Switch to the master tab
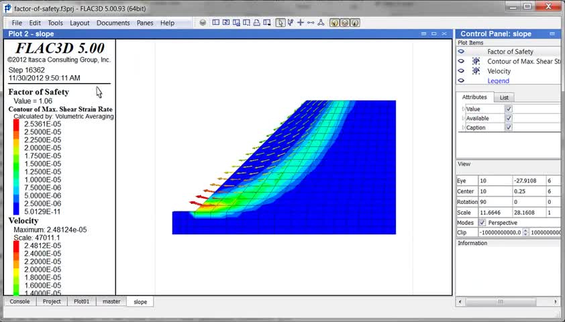The image size is (565, 322). pos(111,301)
